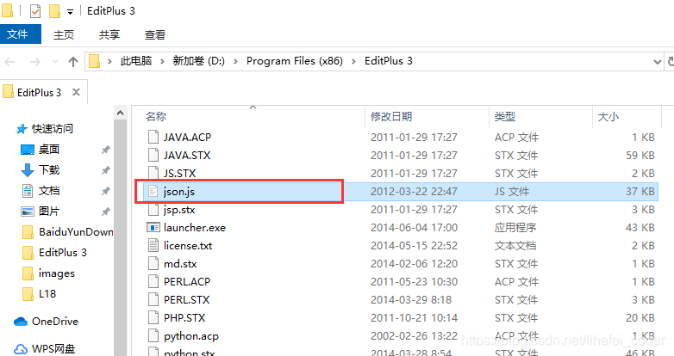Screen dimensions: 674x356
Task: Open recent locations dropdown arrow
Action: click(55, 62)
